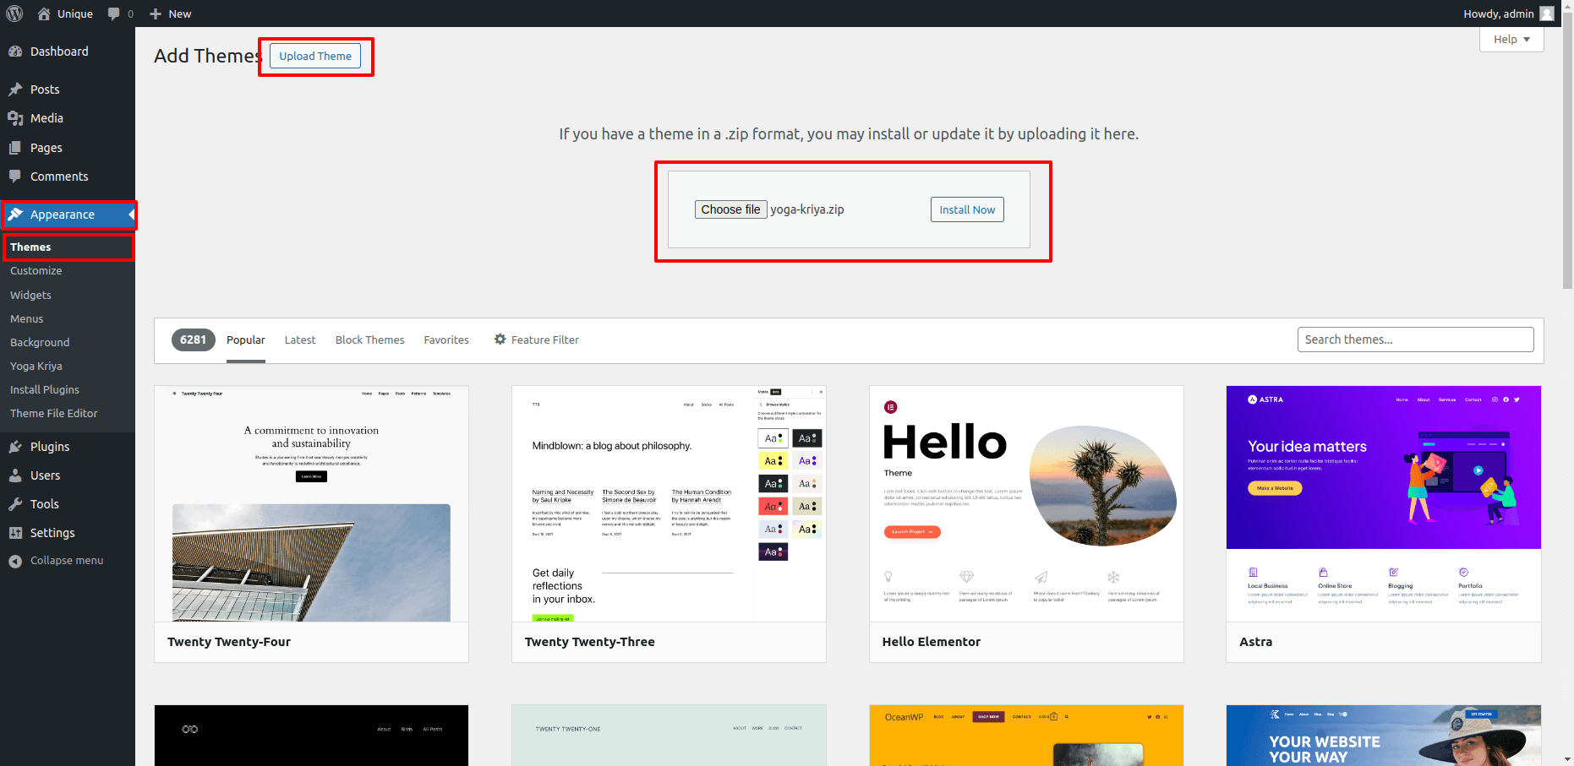Image resolution: width=1574 pixels, height=766 pixels.
Task: Open the Unique site home icon
Action: (44, 14)
